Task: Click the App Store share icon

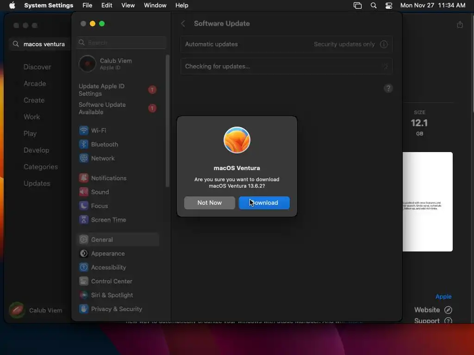Action: [460, 24]
